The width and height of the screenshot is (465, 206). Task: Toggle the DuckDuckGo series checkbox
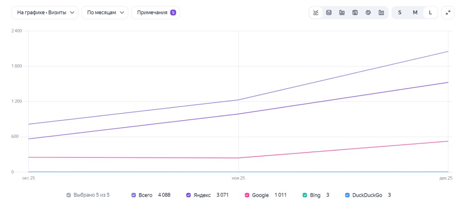pyautogui.click(x=347, y=195)
